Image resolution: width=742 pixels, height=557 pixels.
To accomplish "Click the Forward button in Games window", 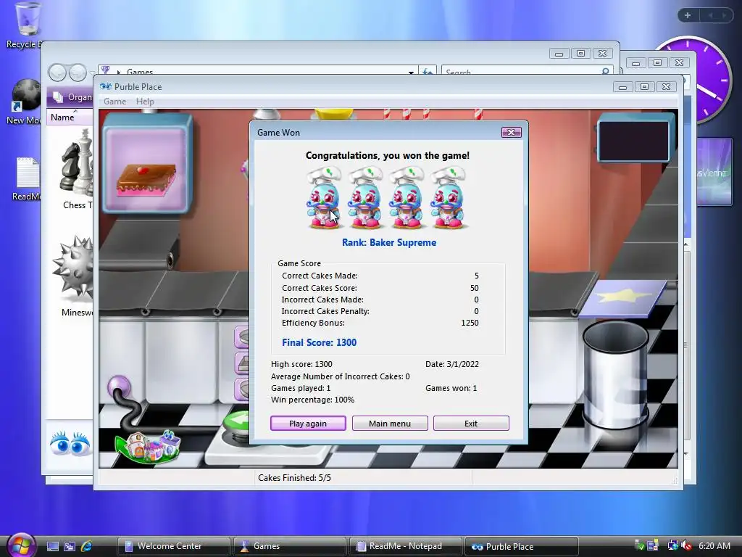I will click(x=78, y=73).
